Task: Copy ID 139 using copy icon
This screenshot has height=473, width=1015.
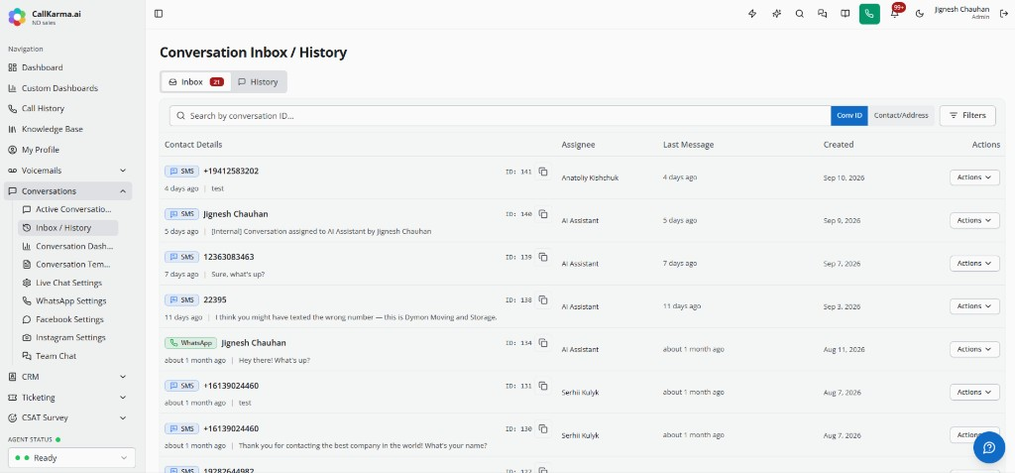Action: [x=543, y=257]
